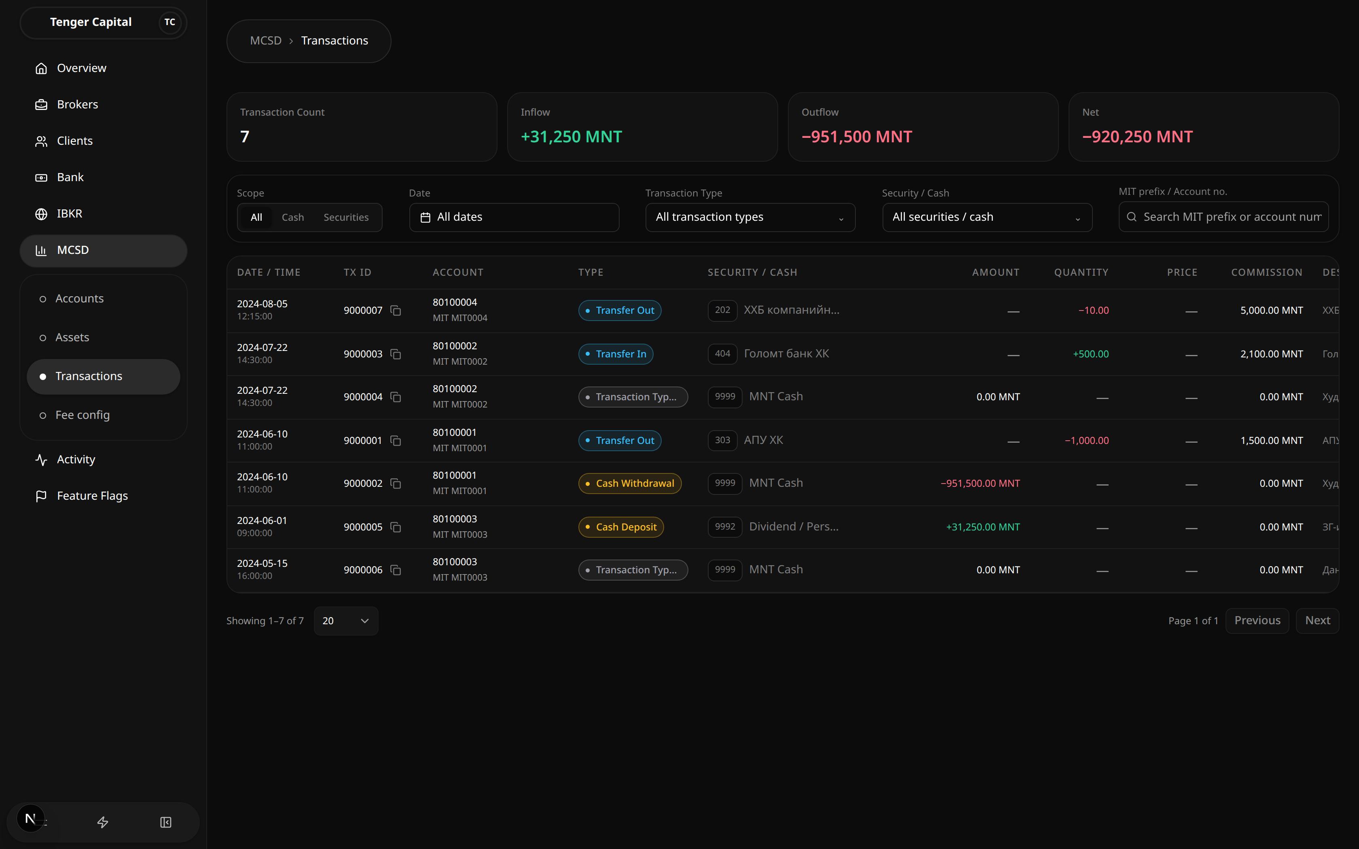
Task: Click the lightning bolt icon in bottom bar
Action: [x=103, y=822]
